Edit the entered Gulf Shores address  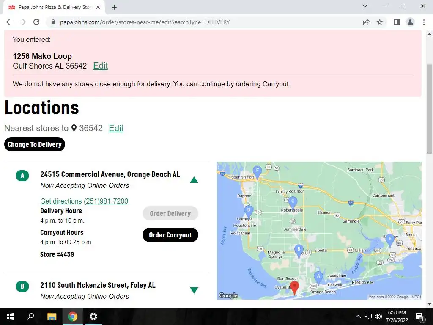[101, 66]
